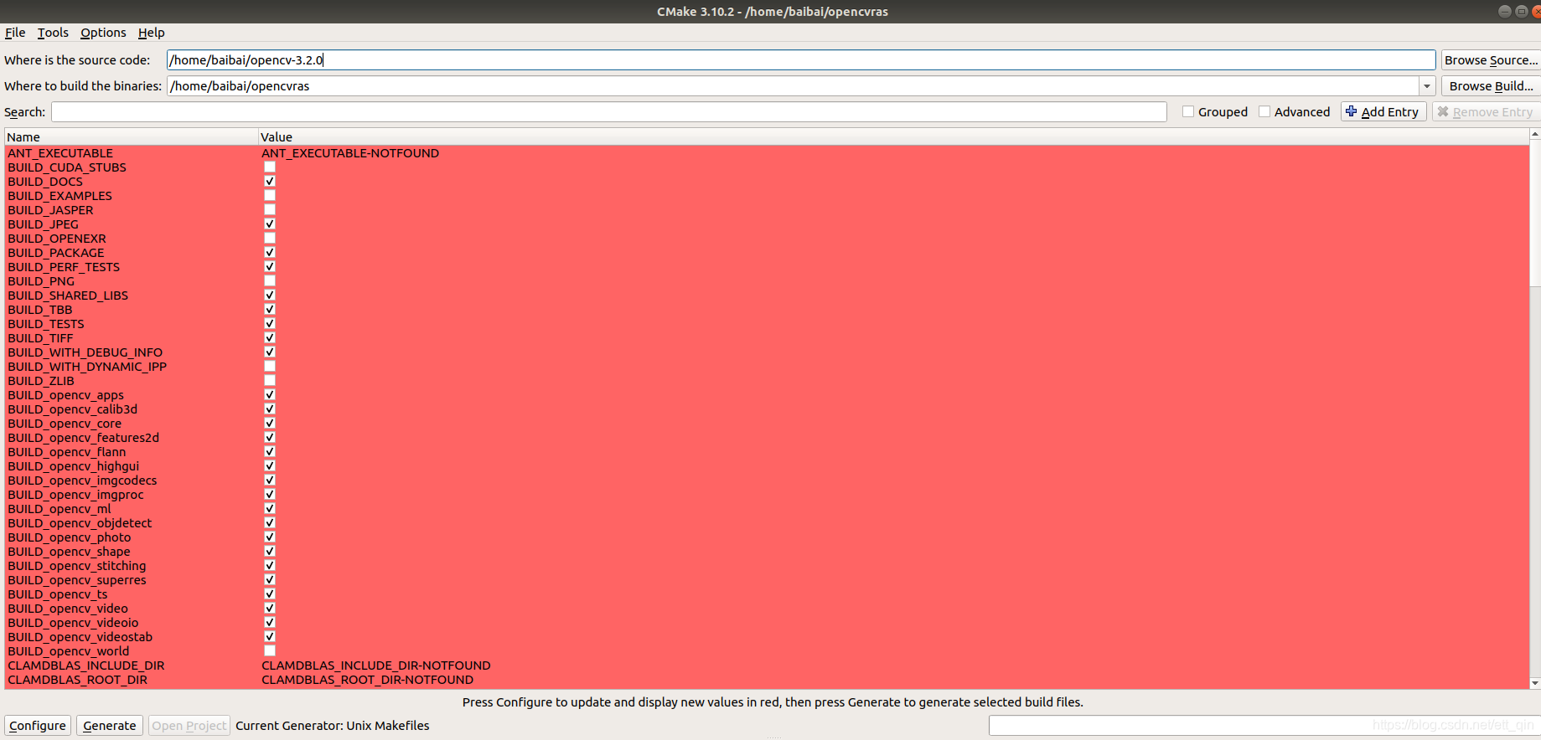This screenshot has width=1541, height=740.
Task: Select the BUILD_opencv_shape name
Action: 69,552
